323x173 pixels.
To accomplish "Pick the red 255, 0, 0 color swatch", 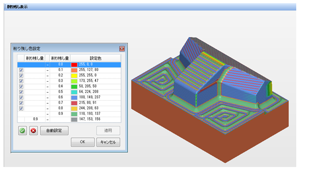I will coord(74,65).
